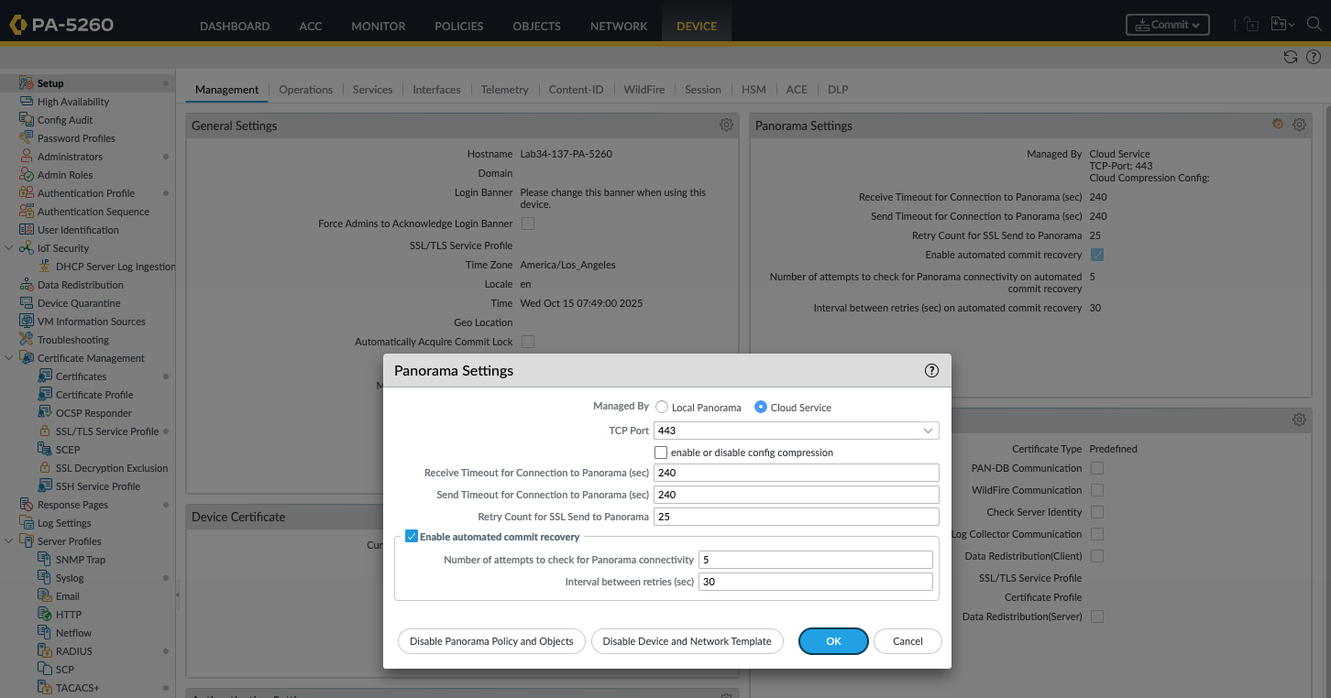
Task: Select the SNMP Trap icon
Action: click(x=45, y=560)
